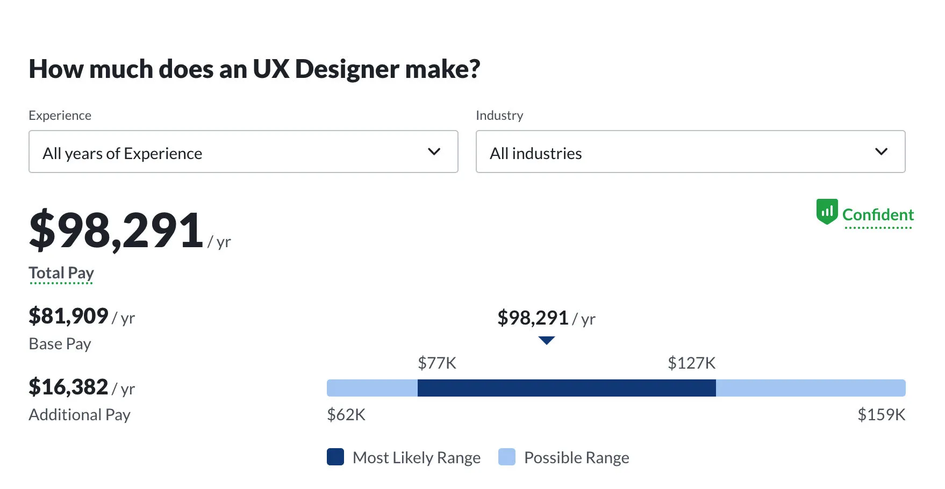Open the All industries selector
Viewport: 945px width, 489px height.
point(690,152)
